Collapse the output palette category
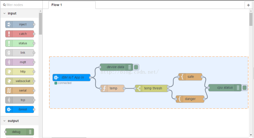Image resolution: width=254 pixels, height=138 pixels. click(x=4, y=121)
